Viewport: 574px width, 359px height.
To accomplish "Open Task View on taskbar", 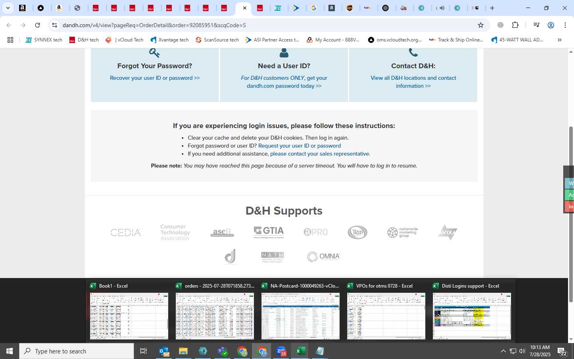I will (143, 351).
